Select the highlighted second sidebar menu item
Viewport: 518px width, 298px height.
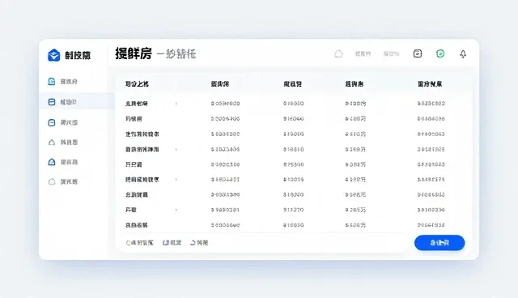tap(77, 102)
